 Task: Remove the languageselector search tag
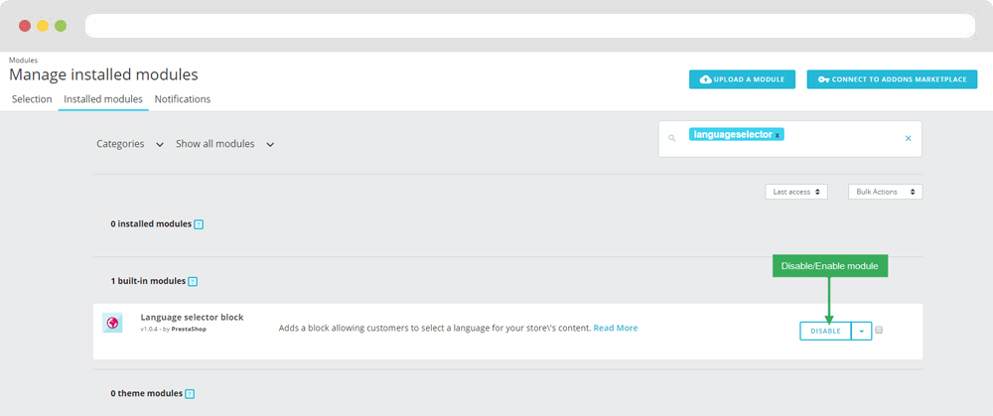pos(778,135)
